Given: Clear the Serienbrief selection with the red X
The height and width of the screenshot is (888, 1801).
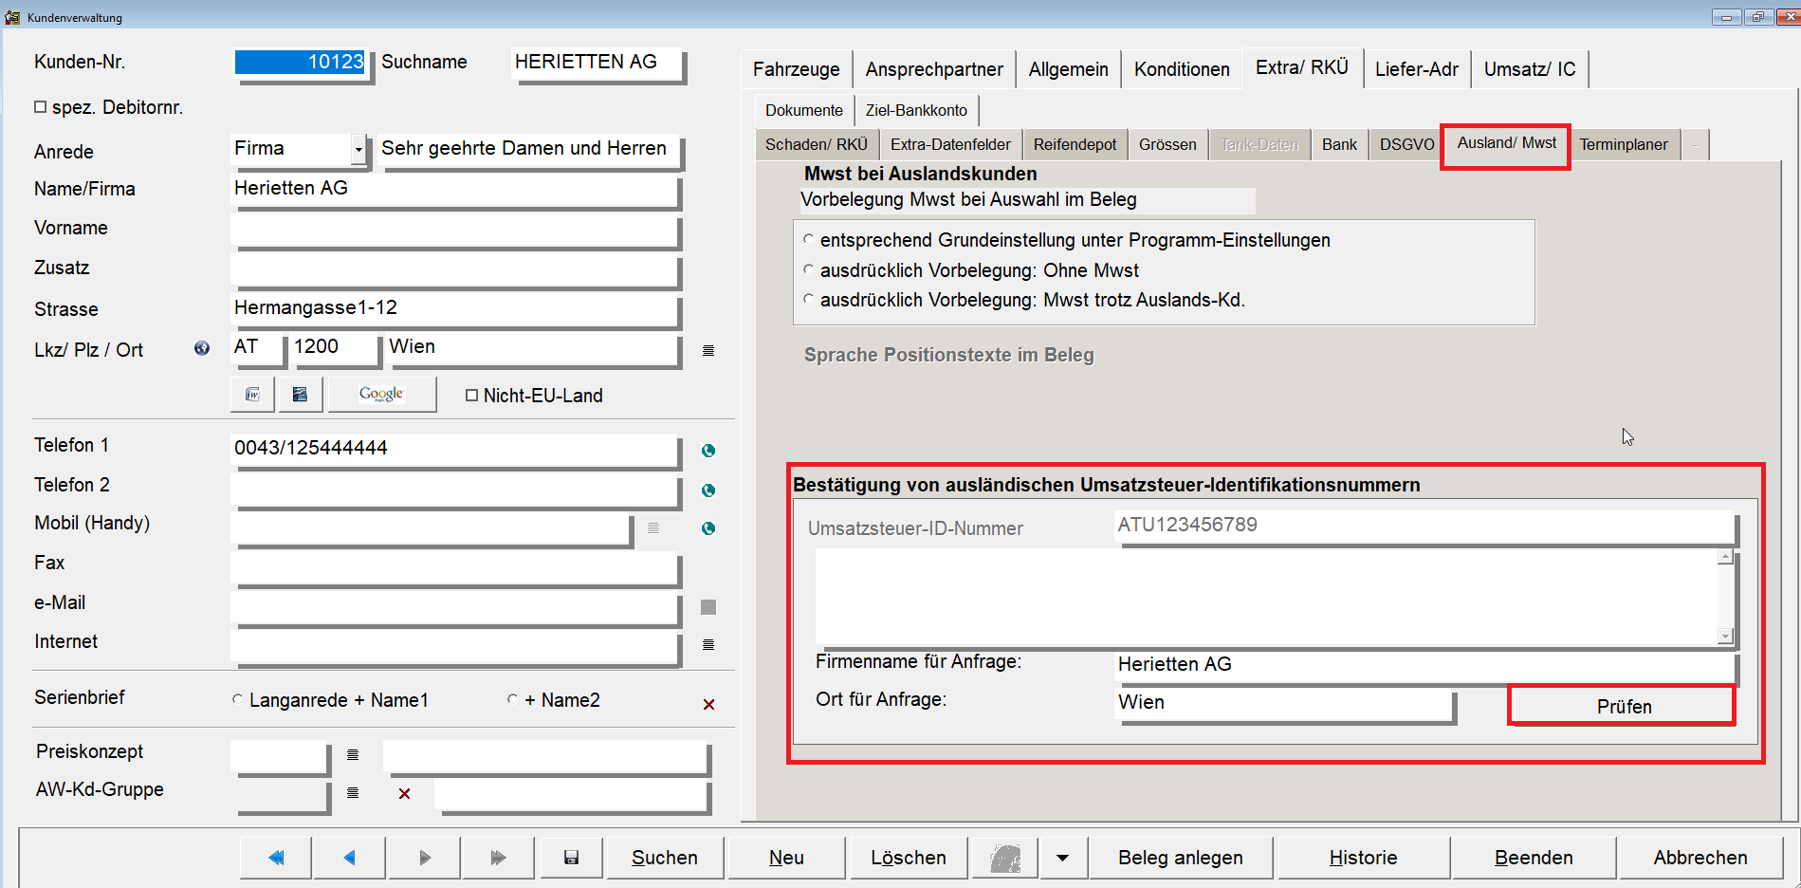Looking at the screenshot, I should (708, 704).
